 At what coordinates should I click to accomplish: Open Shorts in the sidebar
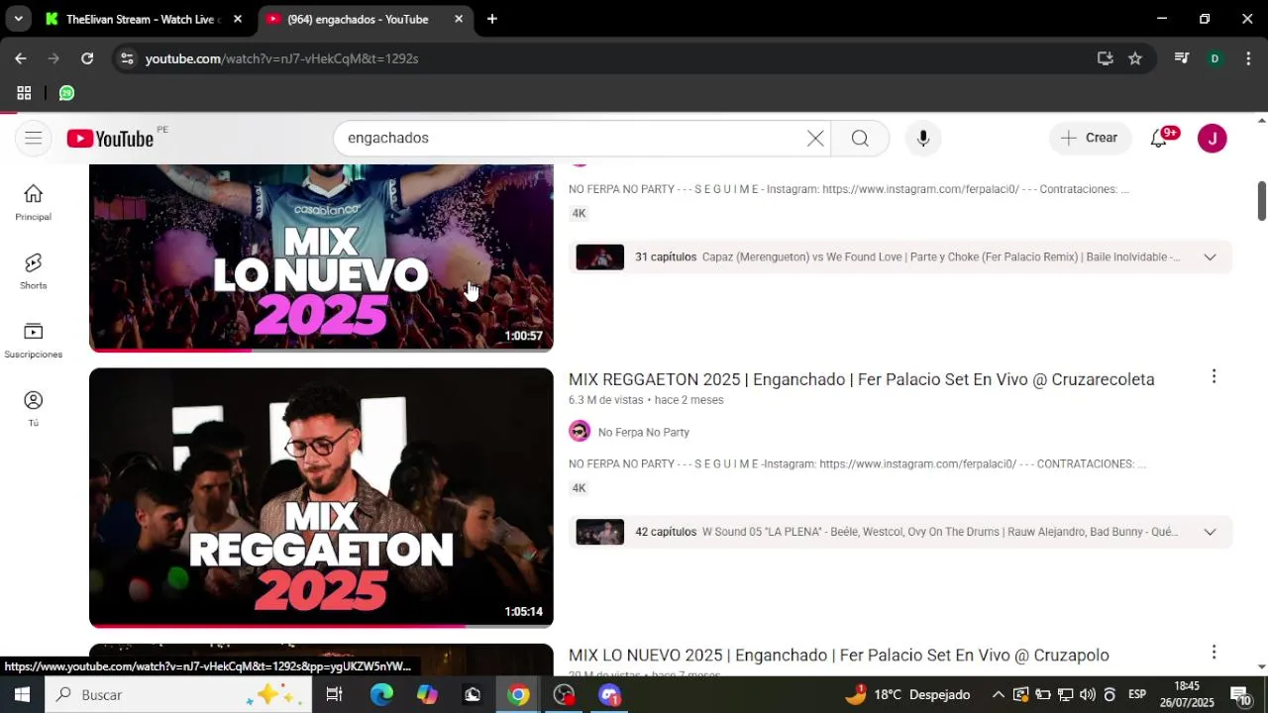click(x=34, y=270)
